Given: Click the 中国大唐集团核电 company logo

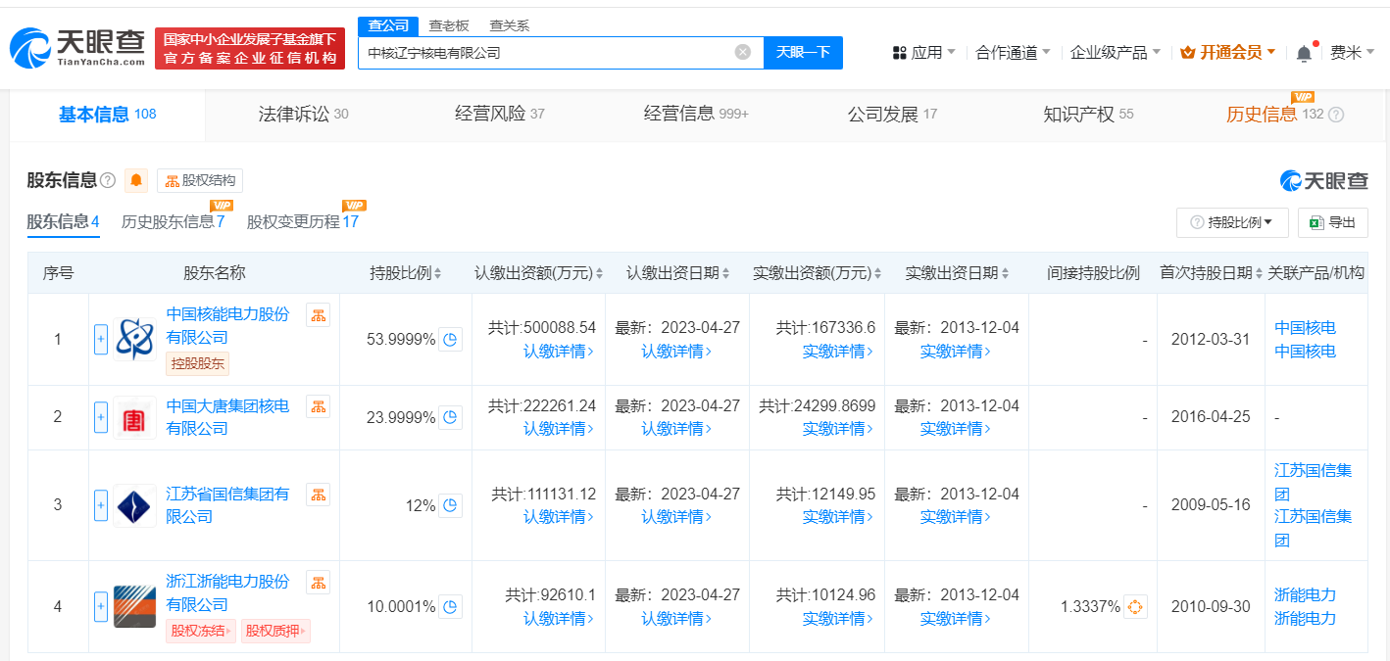Looking at the screenshot, I should (x=134, y=417).
